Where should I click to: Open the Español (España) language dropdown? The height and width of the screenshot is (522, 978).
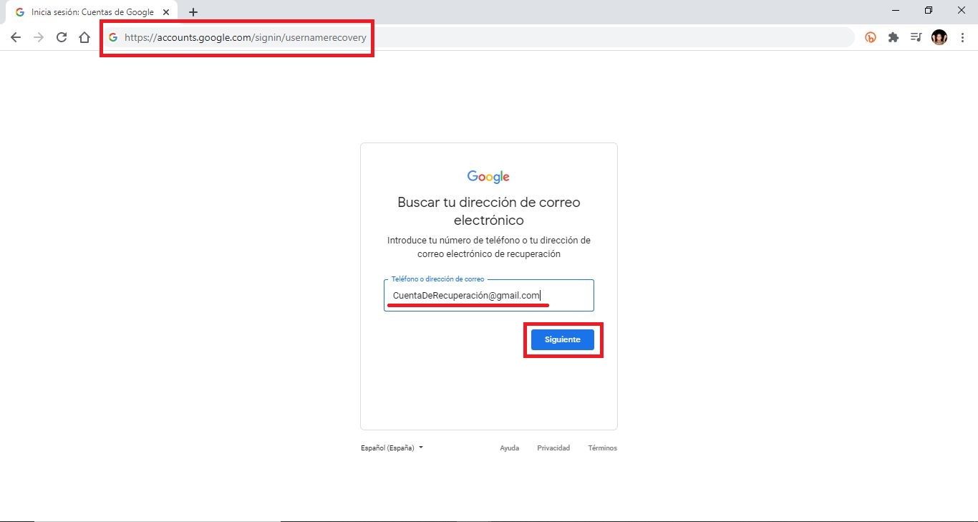pos(392,448)
